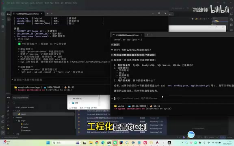
Task: Select HEAD (Current Branch) in Git panel
Action: click(25, 107)
